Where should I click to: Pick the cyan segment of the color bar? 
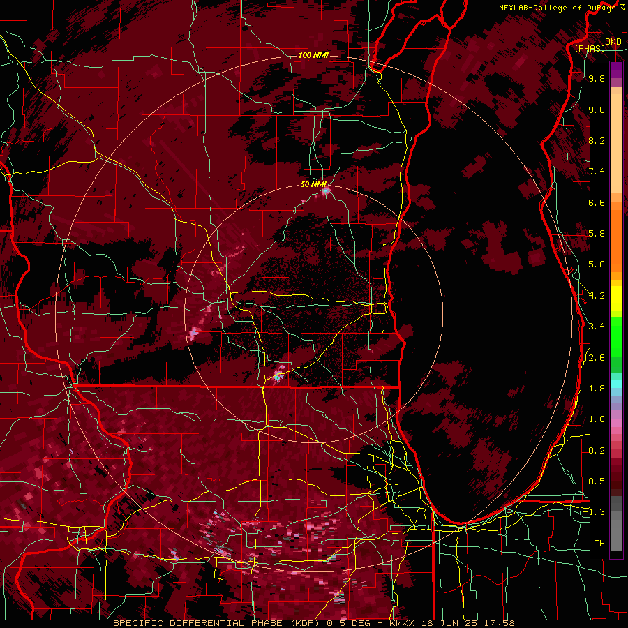coord(616,384)
